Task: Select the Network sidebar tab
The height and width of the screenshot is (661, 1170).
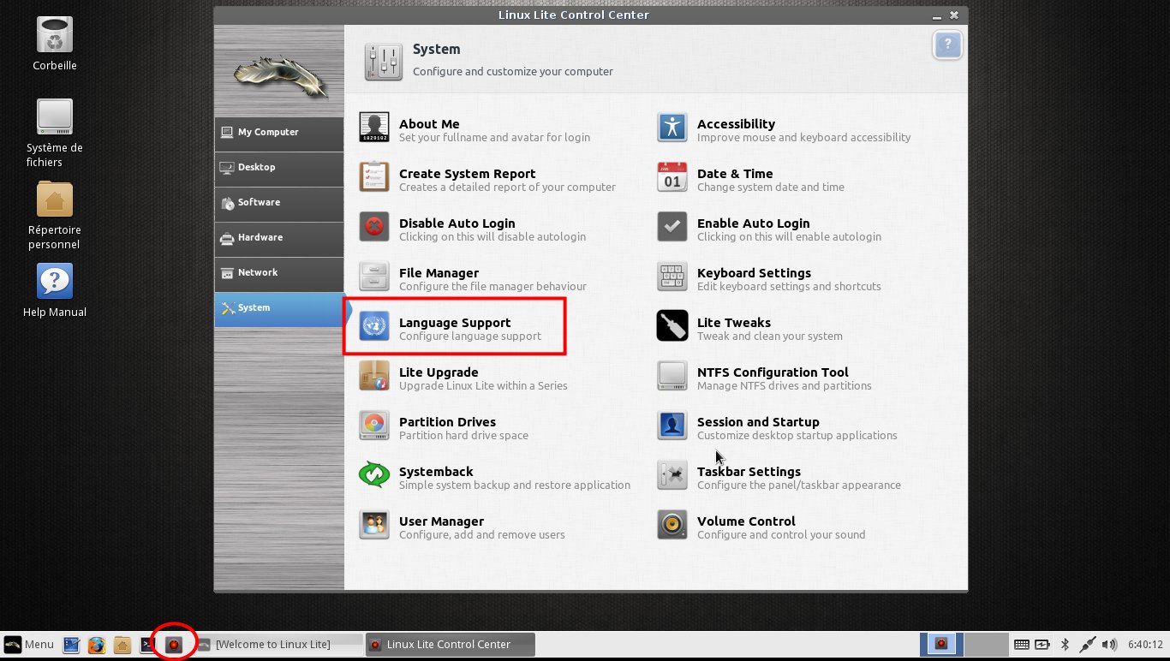Action: click(x=278, y=273)
